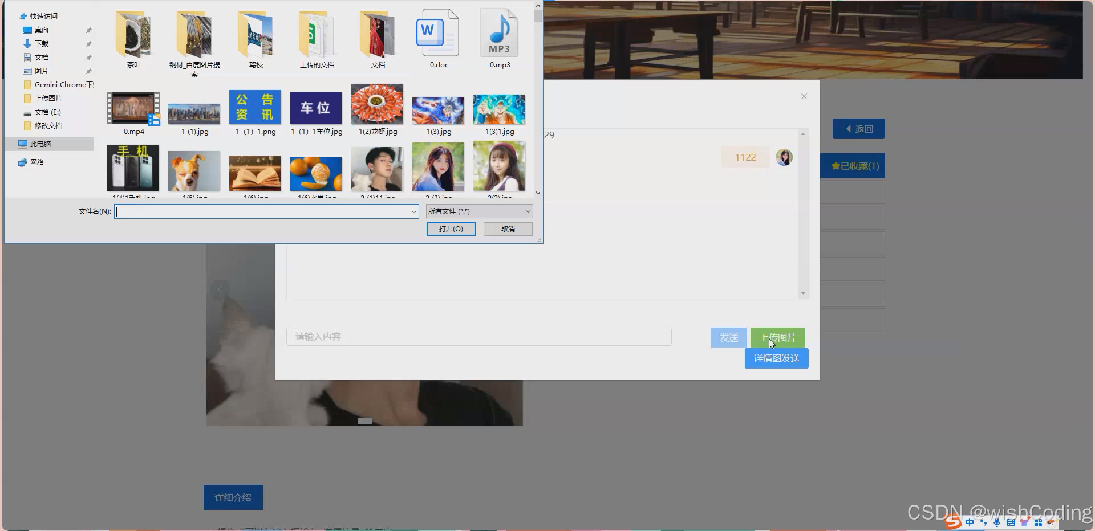
Task: Select 此电脑 in the navigation pane
Action: pyautogui.click(x=40, y=144)
